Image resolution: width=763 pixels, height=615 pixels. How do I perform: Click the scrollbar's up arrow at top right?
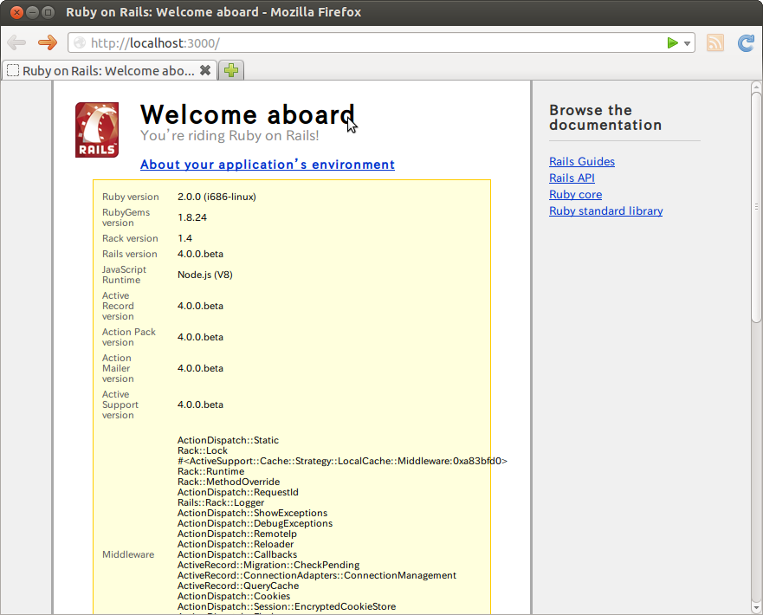click(756, 86)
